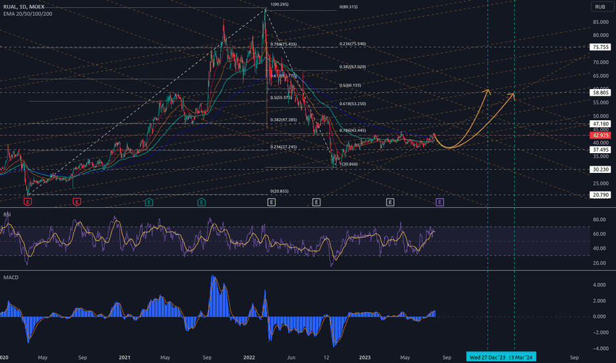Click the RSI pane label

click(x=7, y=214)
